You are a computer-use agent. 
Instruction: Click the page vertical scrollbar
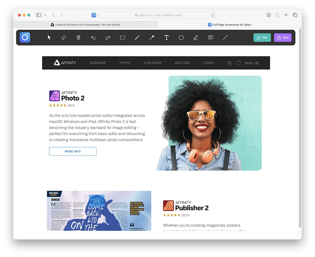(x=300, y=128)
